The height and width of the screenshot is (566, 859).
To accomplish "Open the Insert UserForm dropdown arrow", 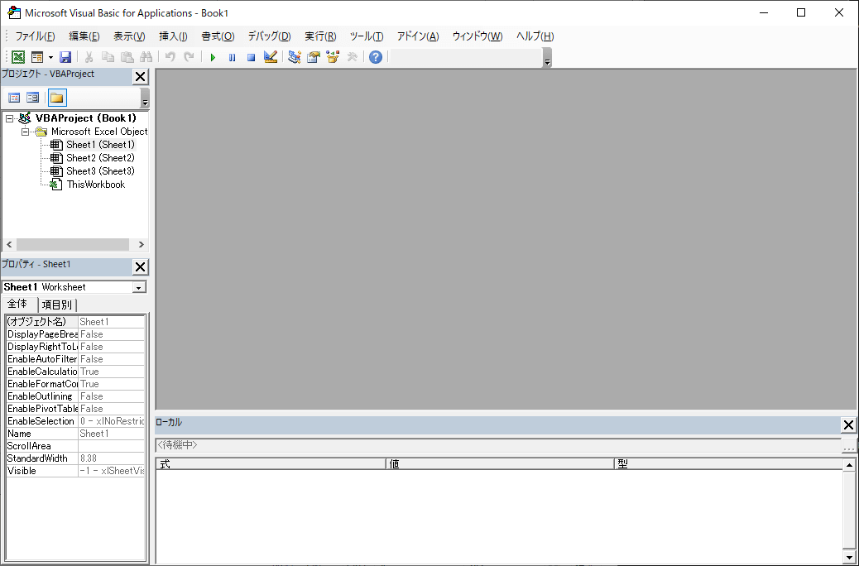I will pos(50,57).
